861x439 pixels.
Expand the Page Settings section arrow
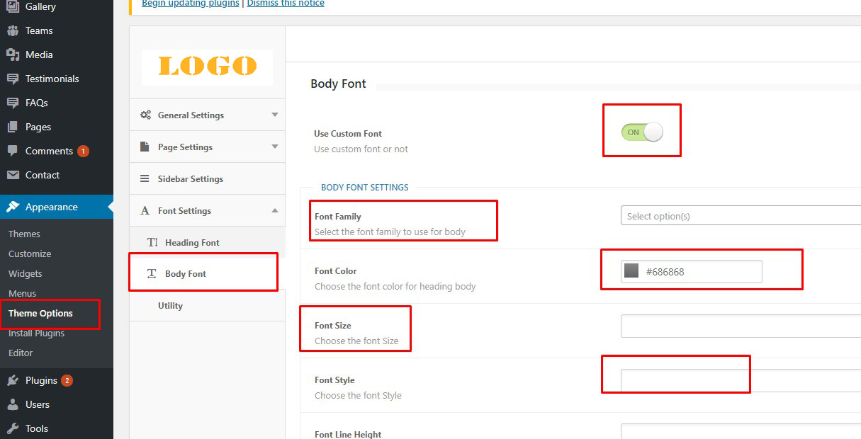(x=275, y=147)
